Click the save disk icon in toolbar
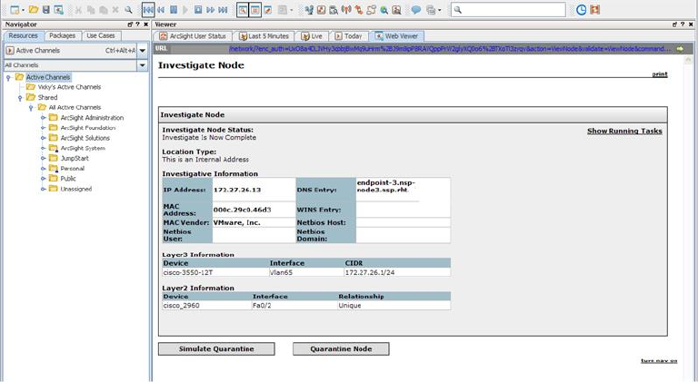 46,10
